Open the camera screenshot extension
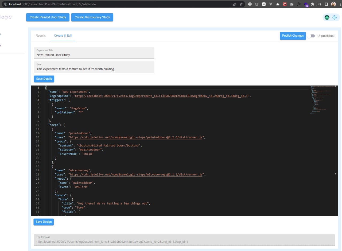 tap(292, 4)
